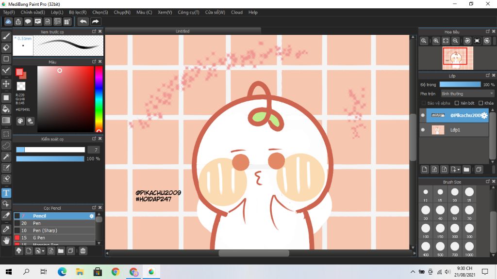Open Chỉnh sửa(E) menu
The width and height of the screenshot is (497, 279).
pyautogui.click(x=33, y=12)
